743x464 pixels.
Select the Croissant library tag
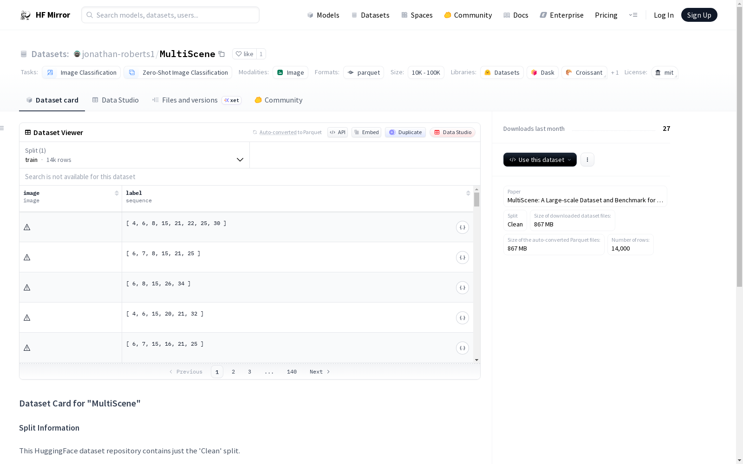point(584,72)
